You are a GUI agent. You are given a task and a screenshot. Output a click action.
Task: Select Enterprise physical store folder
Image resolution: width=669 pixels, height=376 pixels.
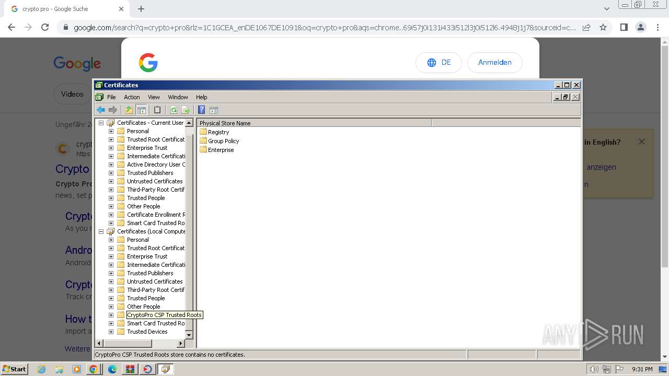click(217, 150)
